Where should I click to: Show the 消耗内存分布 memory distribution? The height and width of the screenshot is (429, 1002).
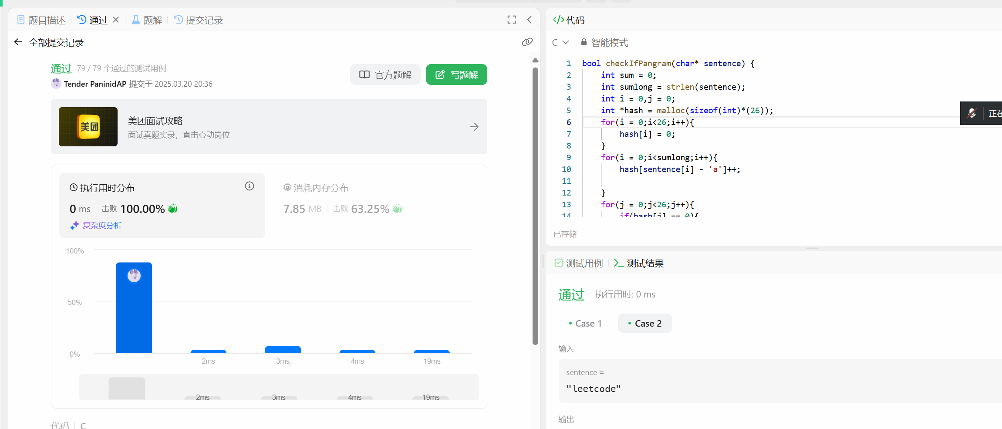point(316,188)
